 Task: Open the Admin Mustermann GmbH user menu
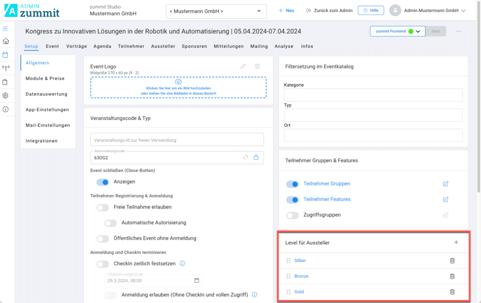[428, 10]
